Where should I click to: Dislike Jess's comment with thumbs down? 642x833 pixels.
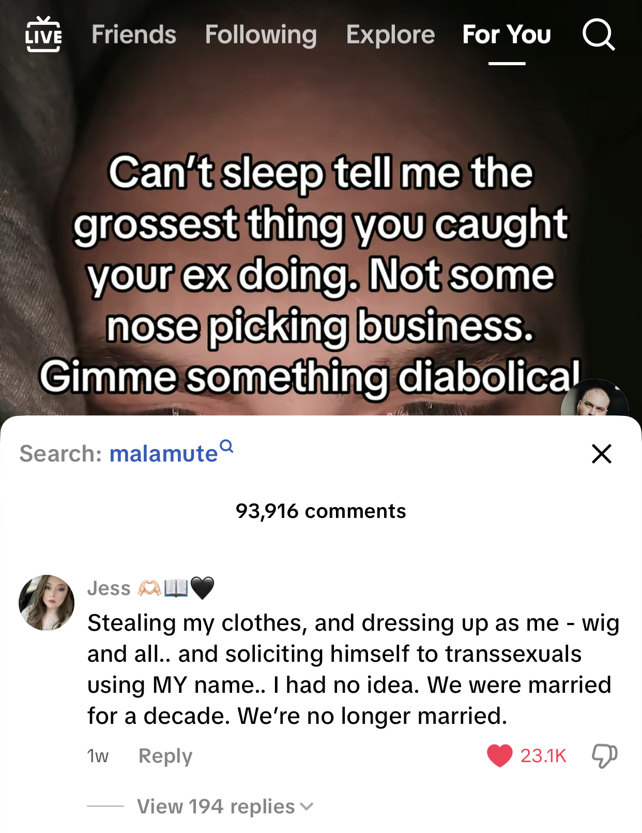[x=605, y=756]
